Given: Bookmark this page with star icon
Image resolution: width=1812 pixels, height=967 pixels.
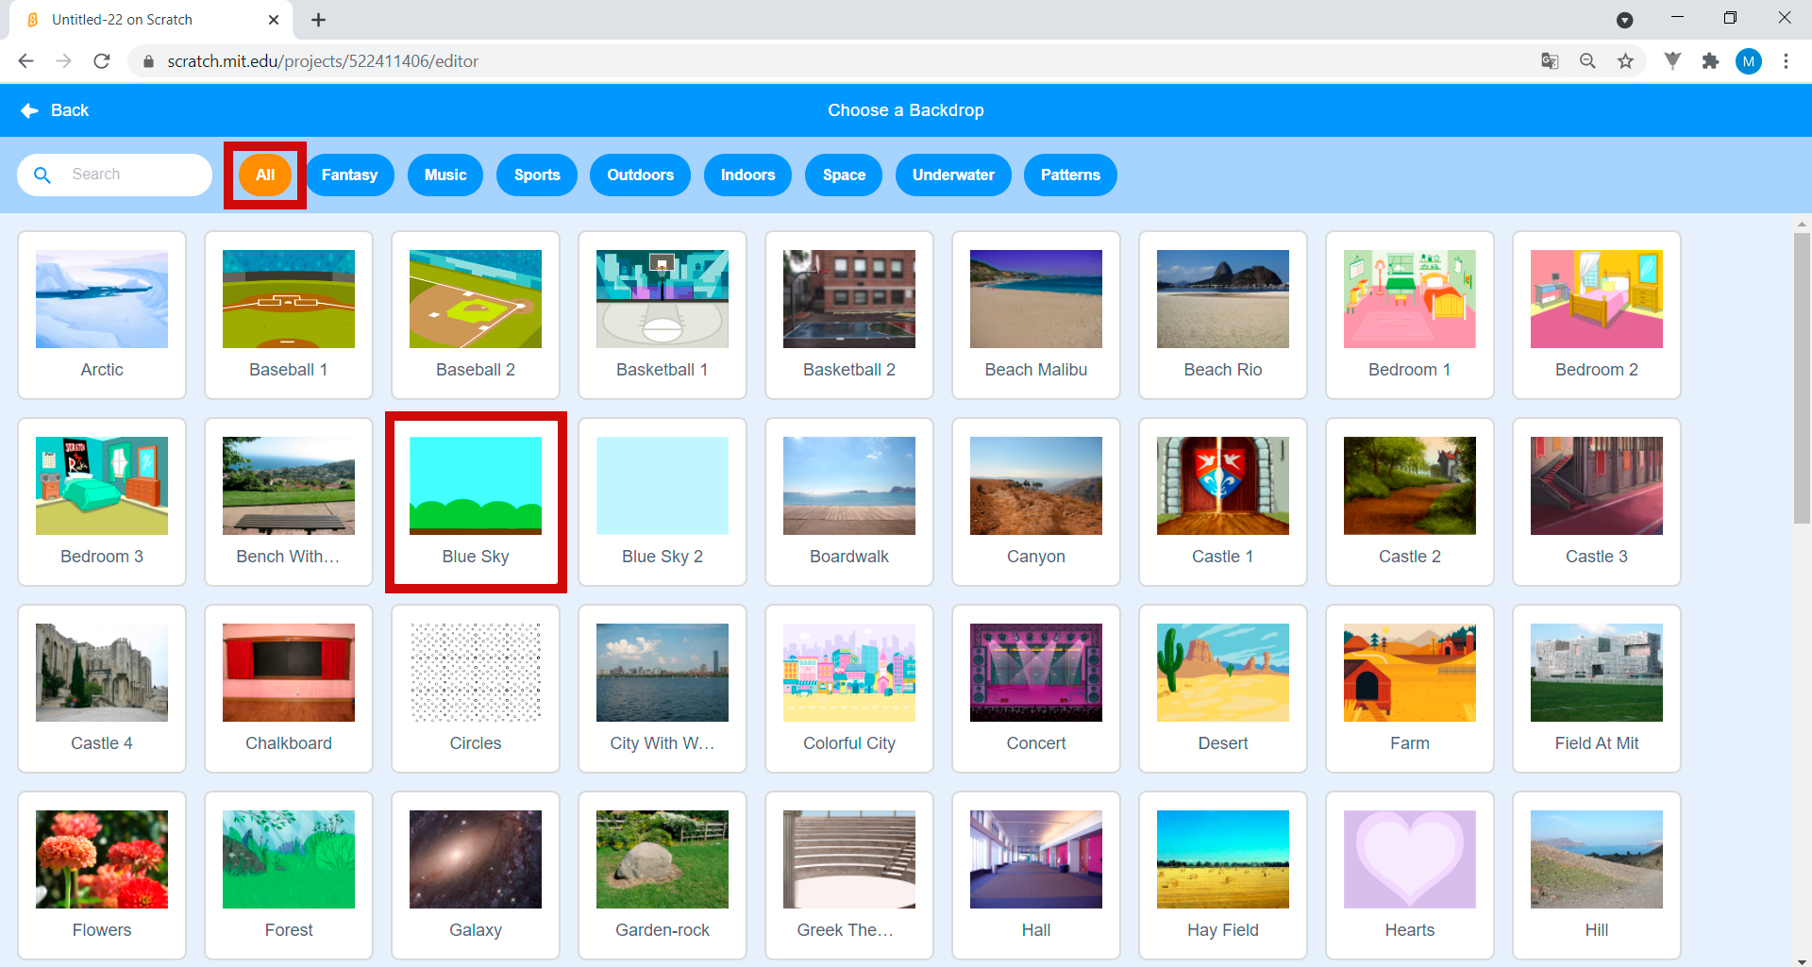Looking at the screenshot, I should (x=1625, y=61).
